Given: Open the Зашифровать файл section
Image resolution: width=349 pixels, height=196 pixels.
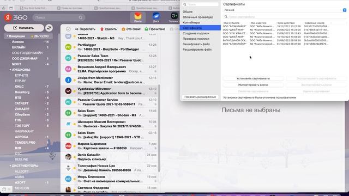Looking at the screenshot, I should tap(196, 44).
